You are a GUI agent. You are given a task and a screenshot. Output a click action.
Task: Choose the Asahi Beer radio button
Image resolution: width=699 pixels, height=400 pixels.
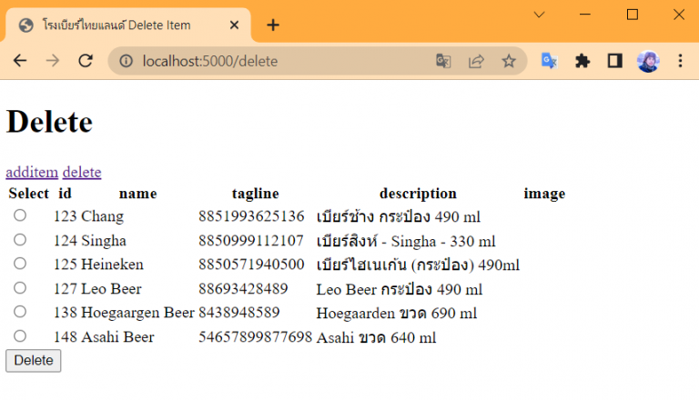pos(20,336)
